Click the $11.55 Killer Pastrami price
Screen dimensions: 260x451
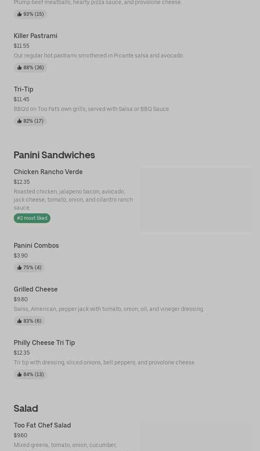pos(21,46)
